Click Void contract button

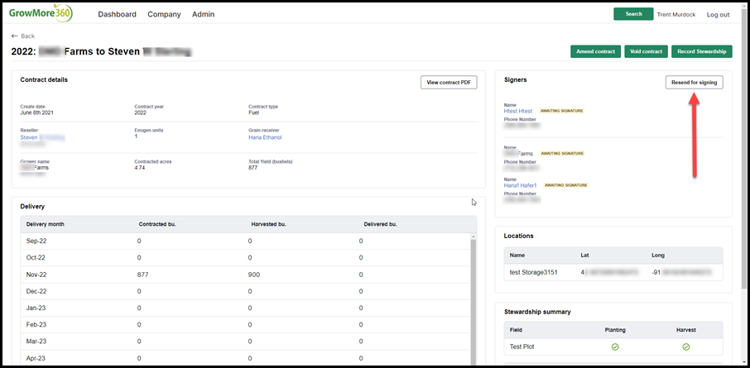647,51
